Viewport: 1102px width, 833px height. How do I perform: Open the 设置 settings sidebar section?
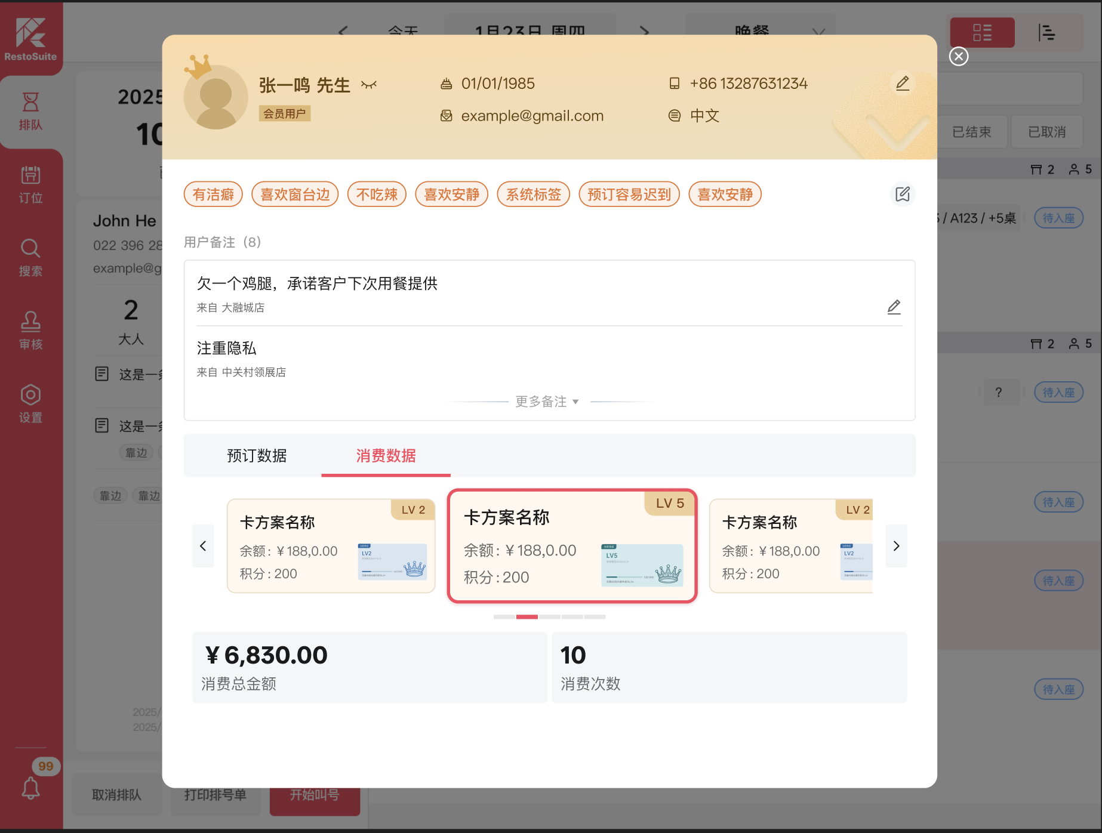pos(30,404)
